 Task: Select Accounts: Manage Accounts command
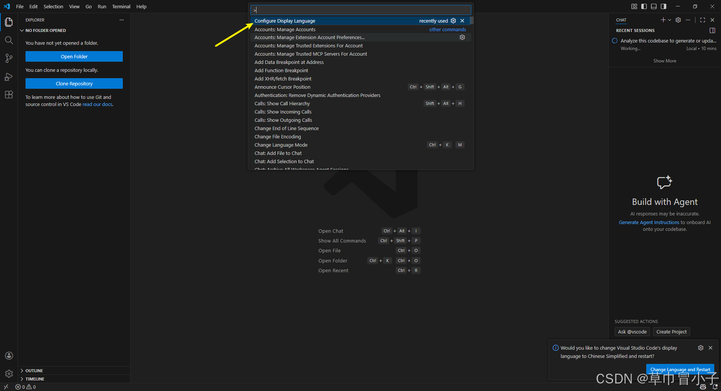(360, 29)
